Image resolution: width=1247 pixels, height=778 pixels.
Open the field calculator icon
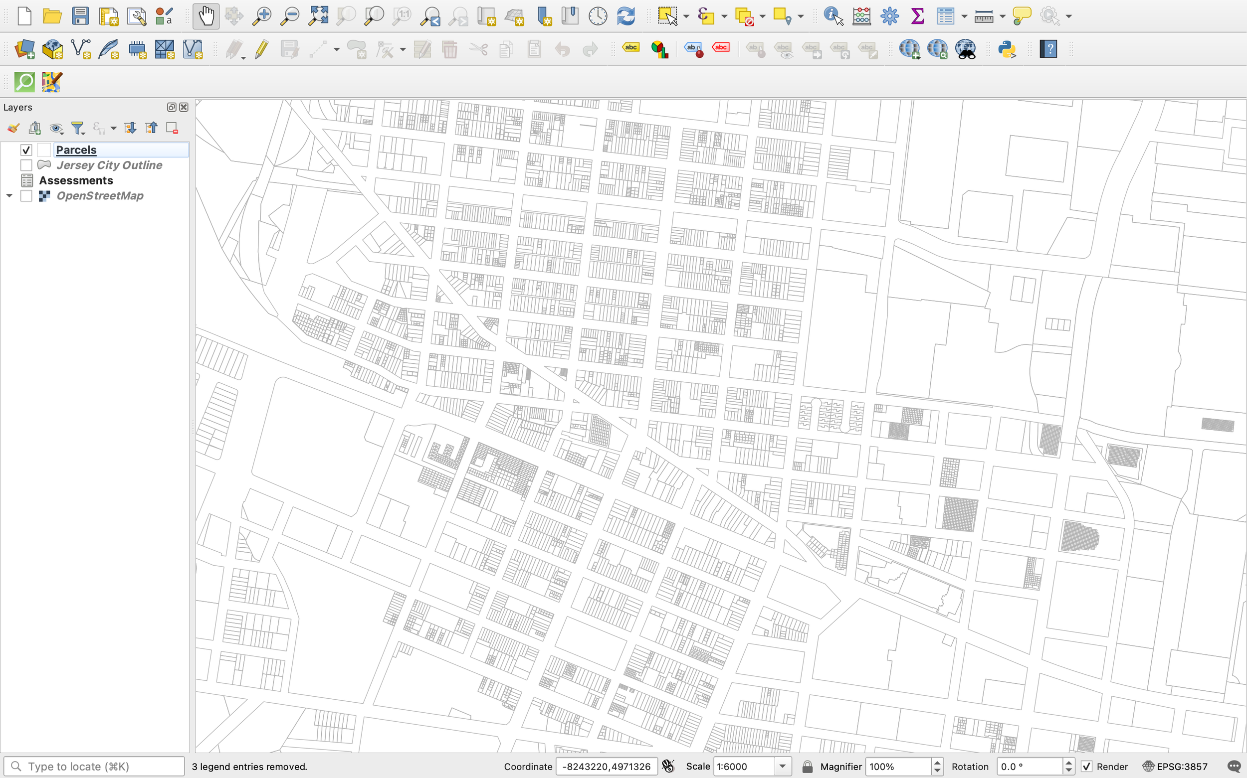[861, 16]
